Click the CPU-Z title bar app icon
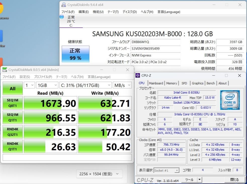 137,75
